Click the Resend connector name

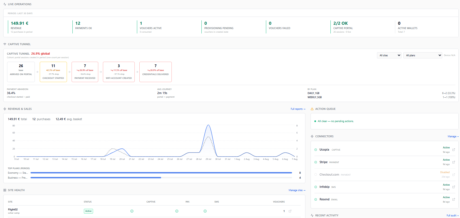324,199
